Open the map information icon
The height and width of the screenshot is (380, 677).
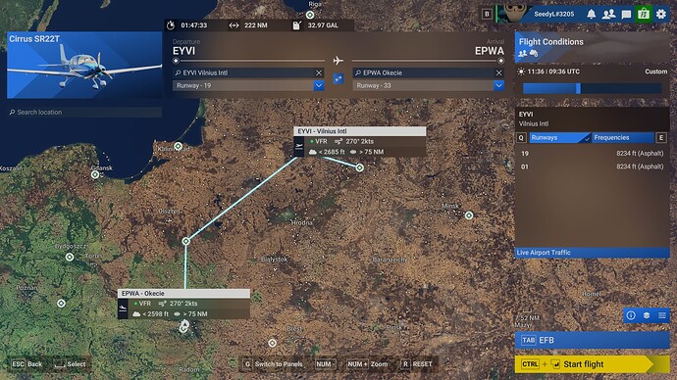(x=631, y=315)
